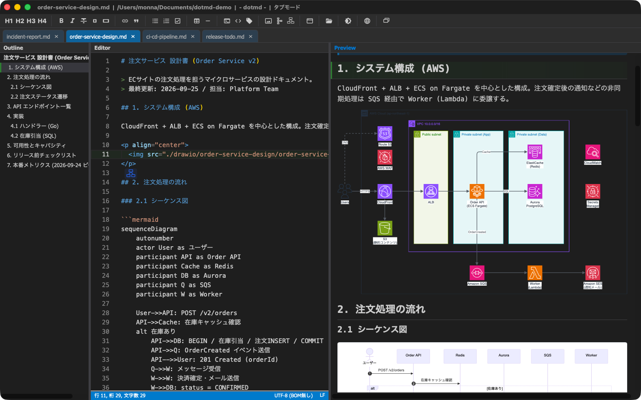Click the stacked windows icon in toolbar
The image size is (641, 400).
point(386,21)
